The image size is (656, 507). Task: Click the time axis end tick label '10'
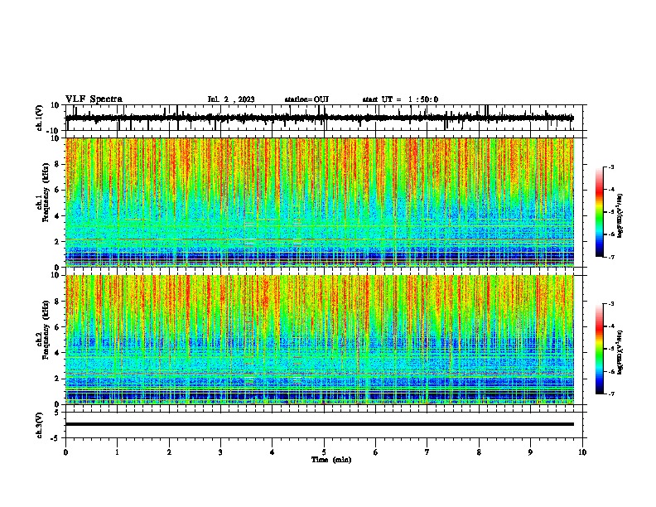582,452
